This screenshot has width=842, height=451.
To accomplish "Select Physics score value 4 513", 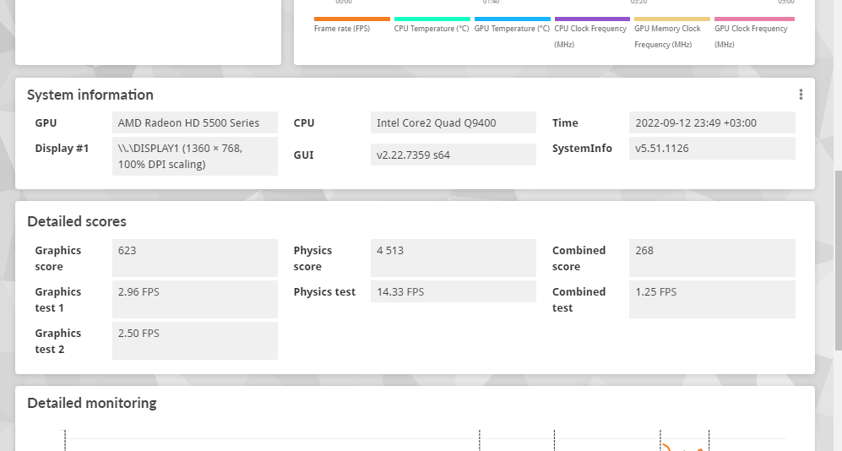I will click(454, 258).
